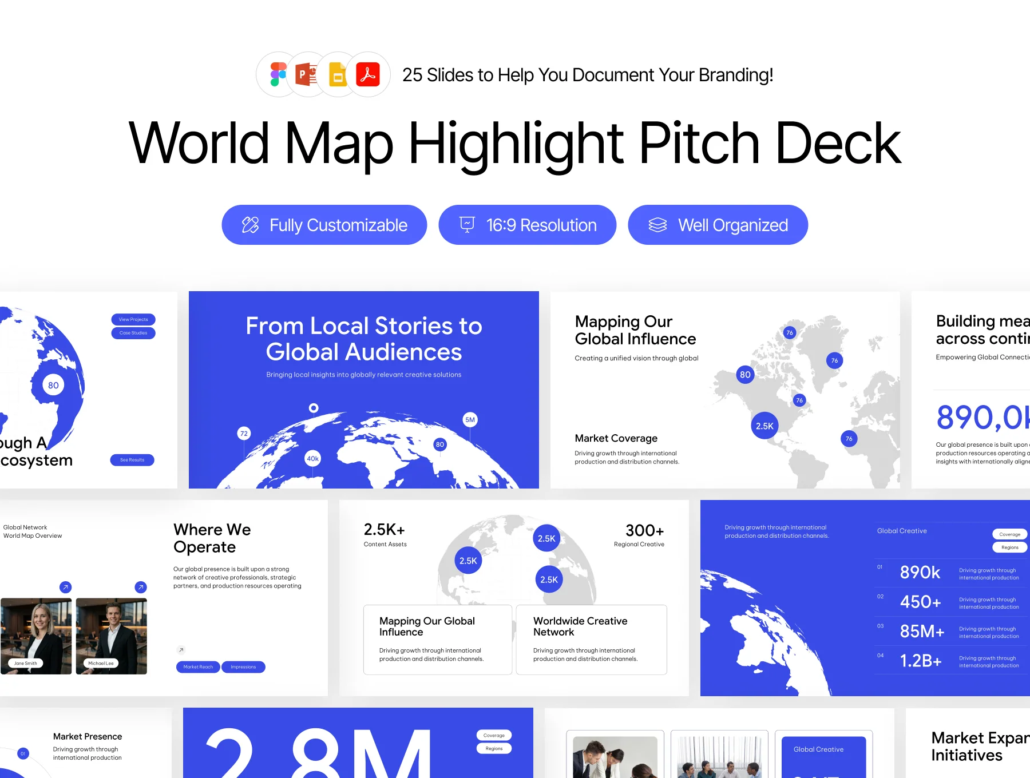Image resolution: width=1030 pixels, height=778 pixels.
Task: Click the pencil icon beside Fully Customizable
Action: pos(250,225)
